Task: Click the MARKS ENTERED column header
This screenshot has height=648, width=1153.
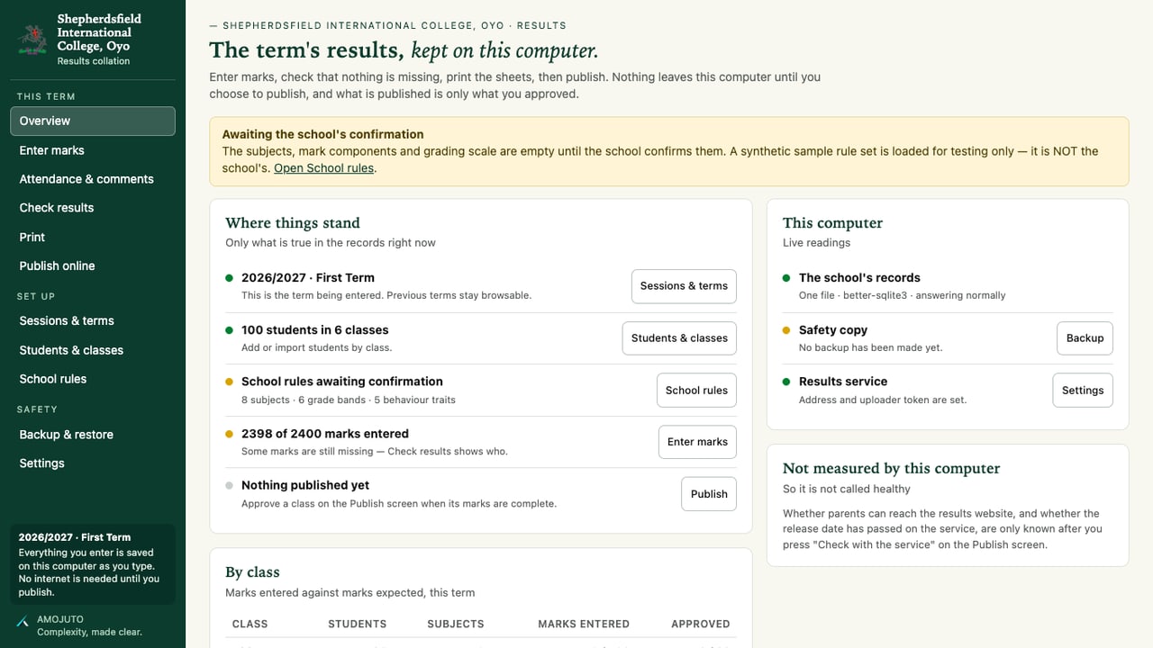Action: point(584,624)
